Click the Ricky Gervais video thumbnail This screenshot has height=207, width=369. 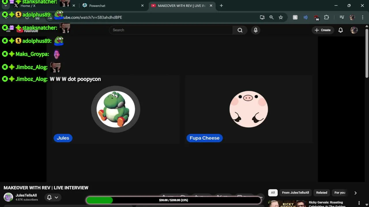point(287,204)
